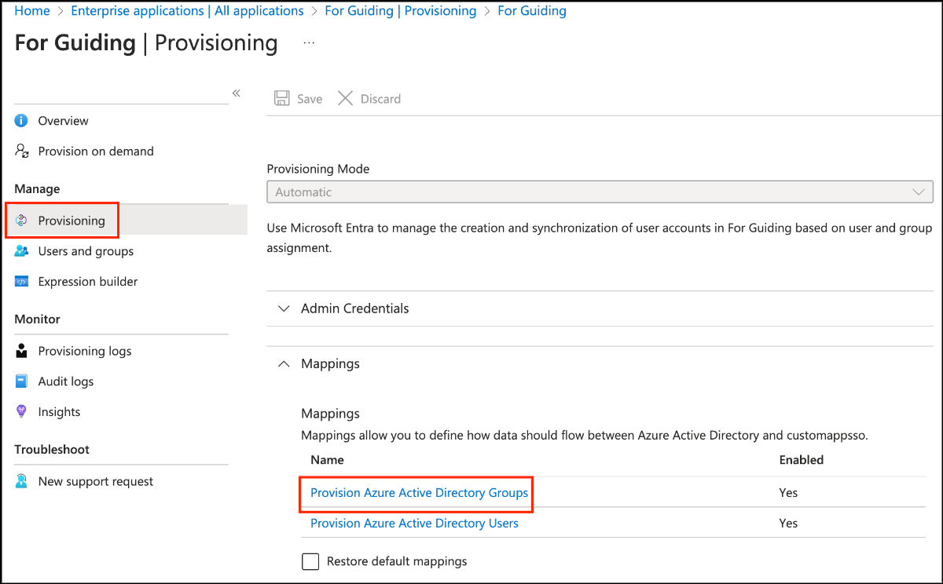
Task: Check the Restore default mappings checkbox
Action: pos(311,561)
